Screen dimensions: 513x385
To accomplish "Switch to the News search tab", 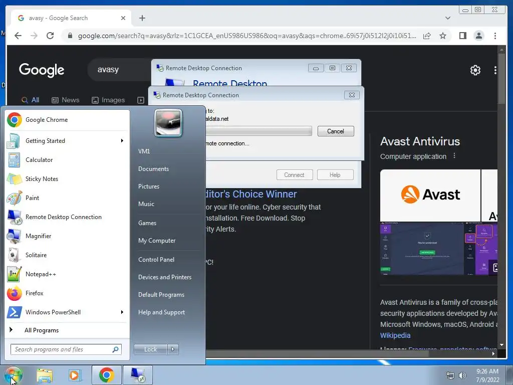I will 66,100.
